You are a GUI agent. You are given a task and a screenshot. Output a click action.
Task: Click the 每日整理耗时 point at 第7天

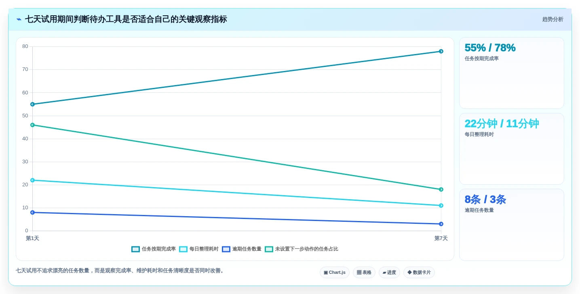point(441,206)
